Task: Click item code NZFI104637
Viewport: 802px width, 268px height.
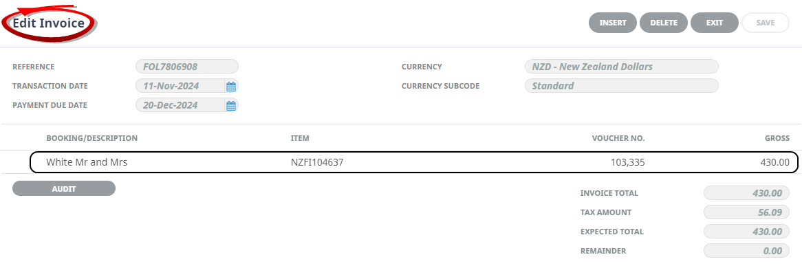Action: coord(317,163)
